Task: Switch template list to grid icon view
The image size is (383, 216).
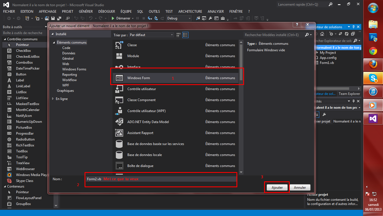Action: click(x=178, y=35)
